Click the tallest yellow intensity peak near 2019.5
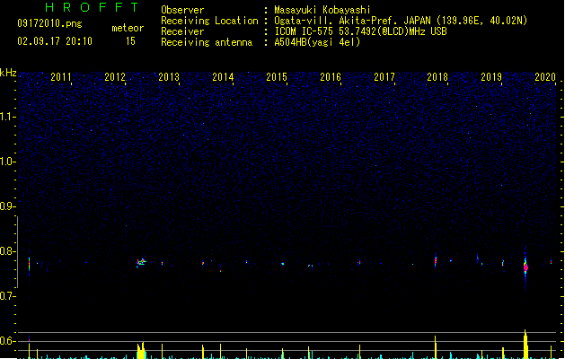 coord(525,344)
